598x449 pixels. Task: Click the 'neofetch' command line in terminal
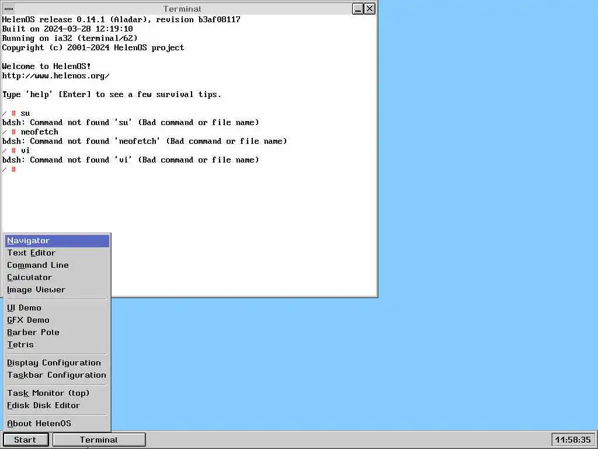coord(30,132)
